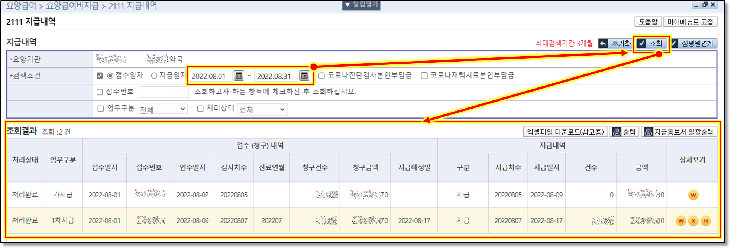
Task: Click the 출력 print button
Action: [x=624, y=132]
